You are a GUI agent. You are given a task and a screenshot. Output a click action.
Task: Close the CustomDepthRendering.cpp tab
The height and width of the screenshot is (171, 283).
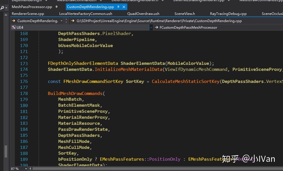124,7
